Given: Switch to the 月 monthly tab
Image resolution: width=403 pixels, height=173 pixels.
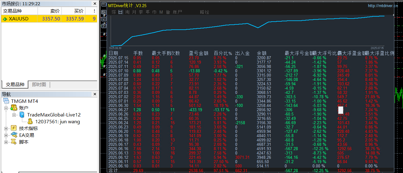Looking at the screenshot, I should click(134, 12).
